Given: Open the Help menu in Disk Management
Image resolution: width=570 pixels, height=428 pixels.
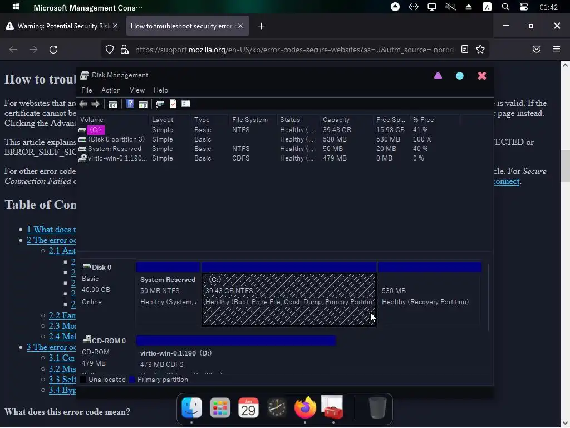Looking at the screenshot, I should coord(161,90).
